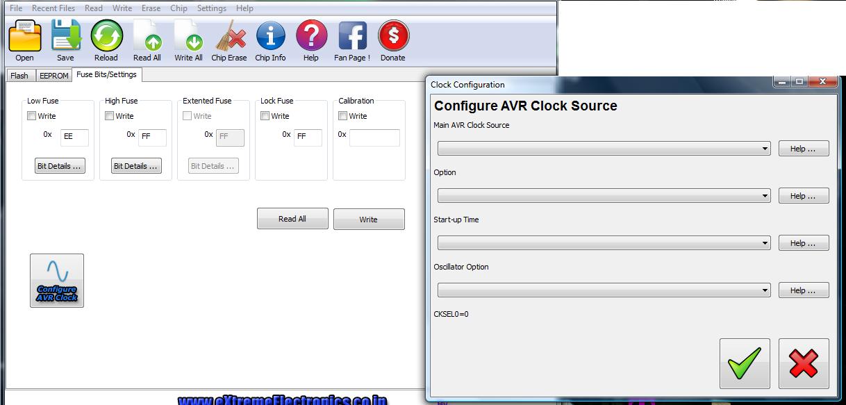Click Help button beside Start-up Time

(x=804, y=243)
